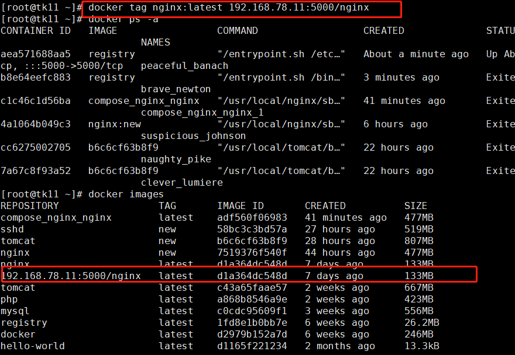
Task: Click container name clever_lumiere
Action: 181,183
